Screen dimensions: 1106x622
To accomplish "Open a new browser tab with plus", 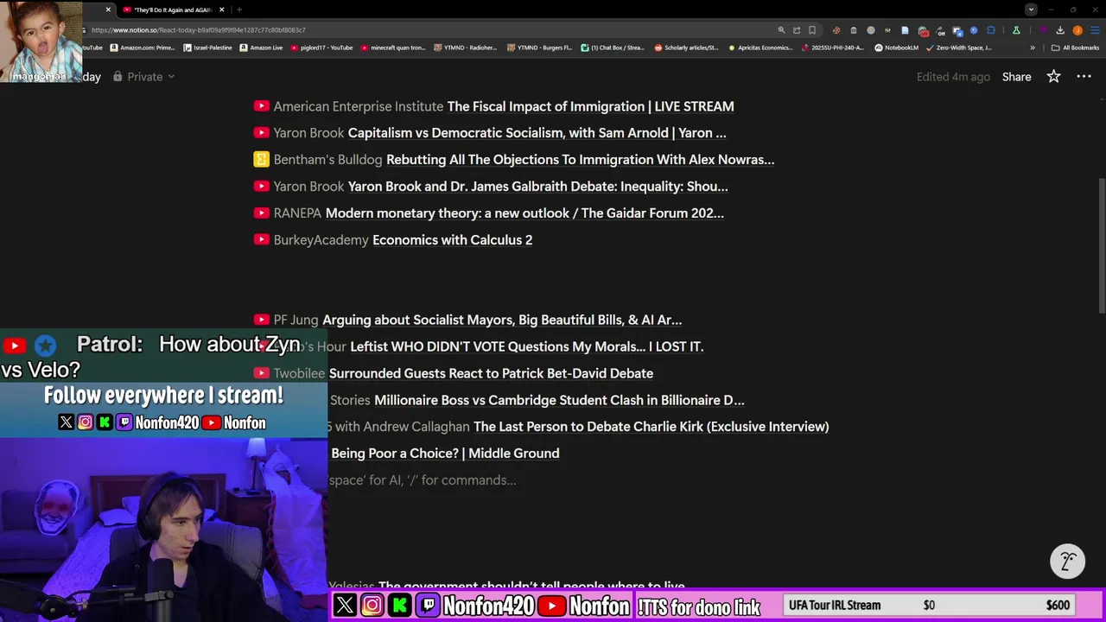I will click(x=239, y=10).
